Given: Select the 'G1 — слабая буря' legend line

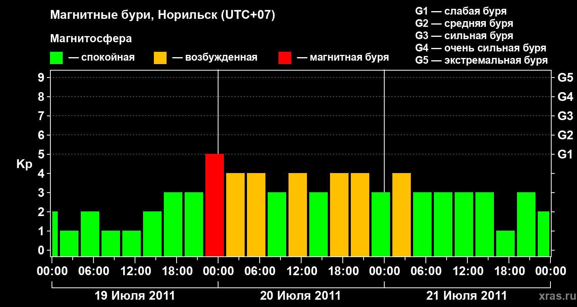Looking at the screenshot, I should [461, 11].
